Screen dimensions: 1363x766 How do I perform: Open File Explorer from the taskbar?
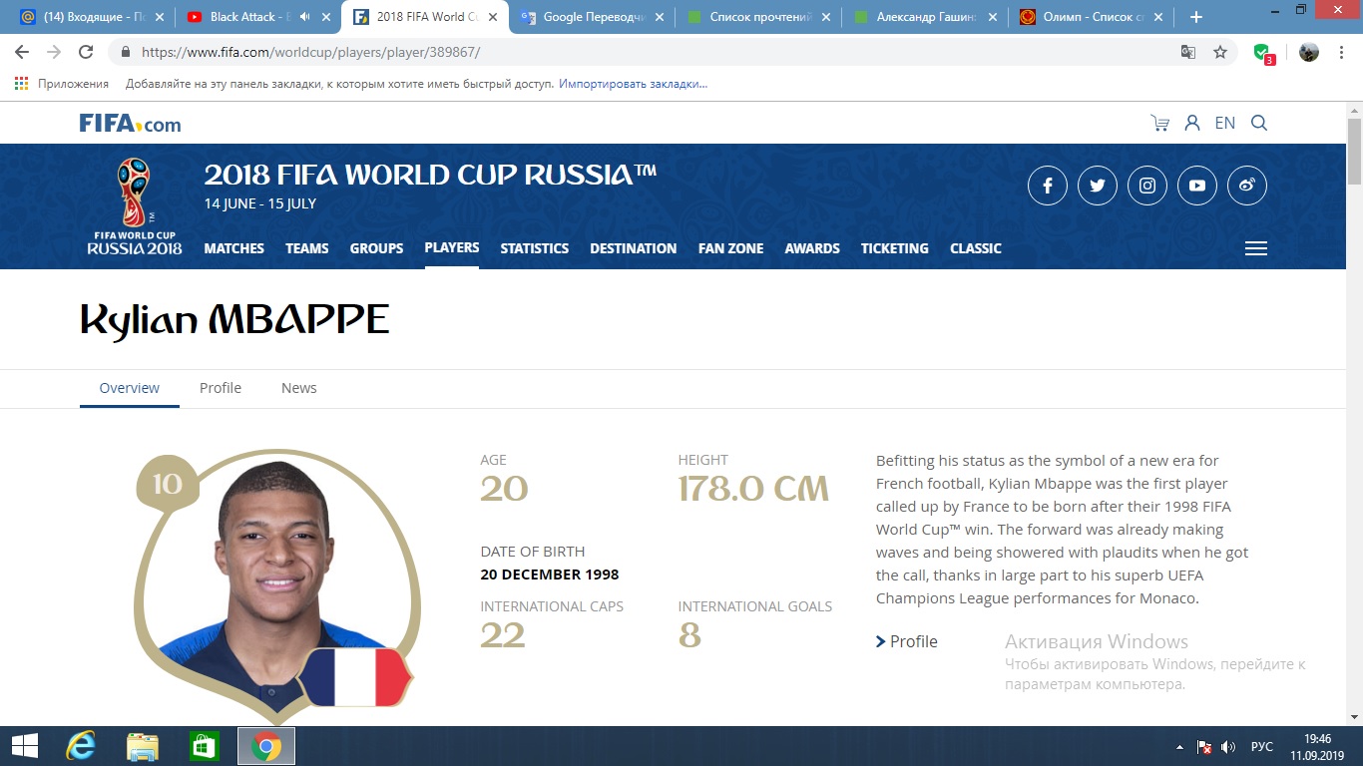pyautogui.click(x=142, y=746)
